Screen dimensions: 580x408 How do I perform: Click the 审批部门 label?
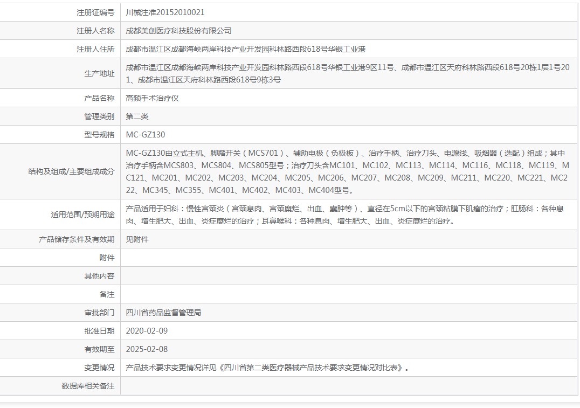(x=99, y=313)
